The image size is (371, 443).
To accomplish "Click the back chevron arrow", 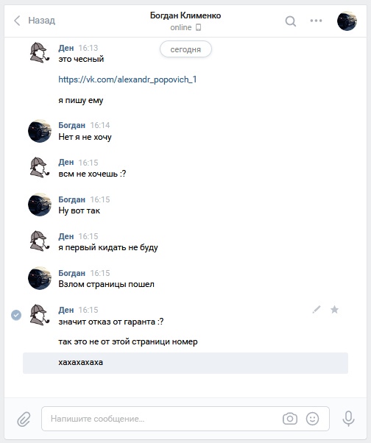I will click(17, 21).
